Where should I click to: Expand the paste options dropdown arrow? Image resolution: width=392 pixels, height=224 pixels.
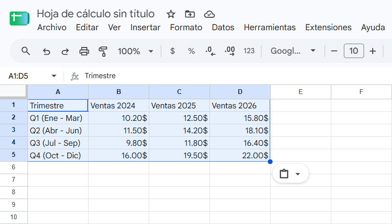[x=298, y=174]
